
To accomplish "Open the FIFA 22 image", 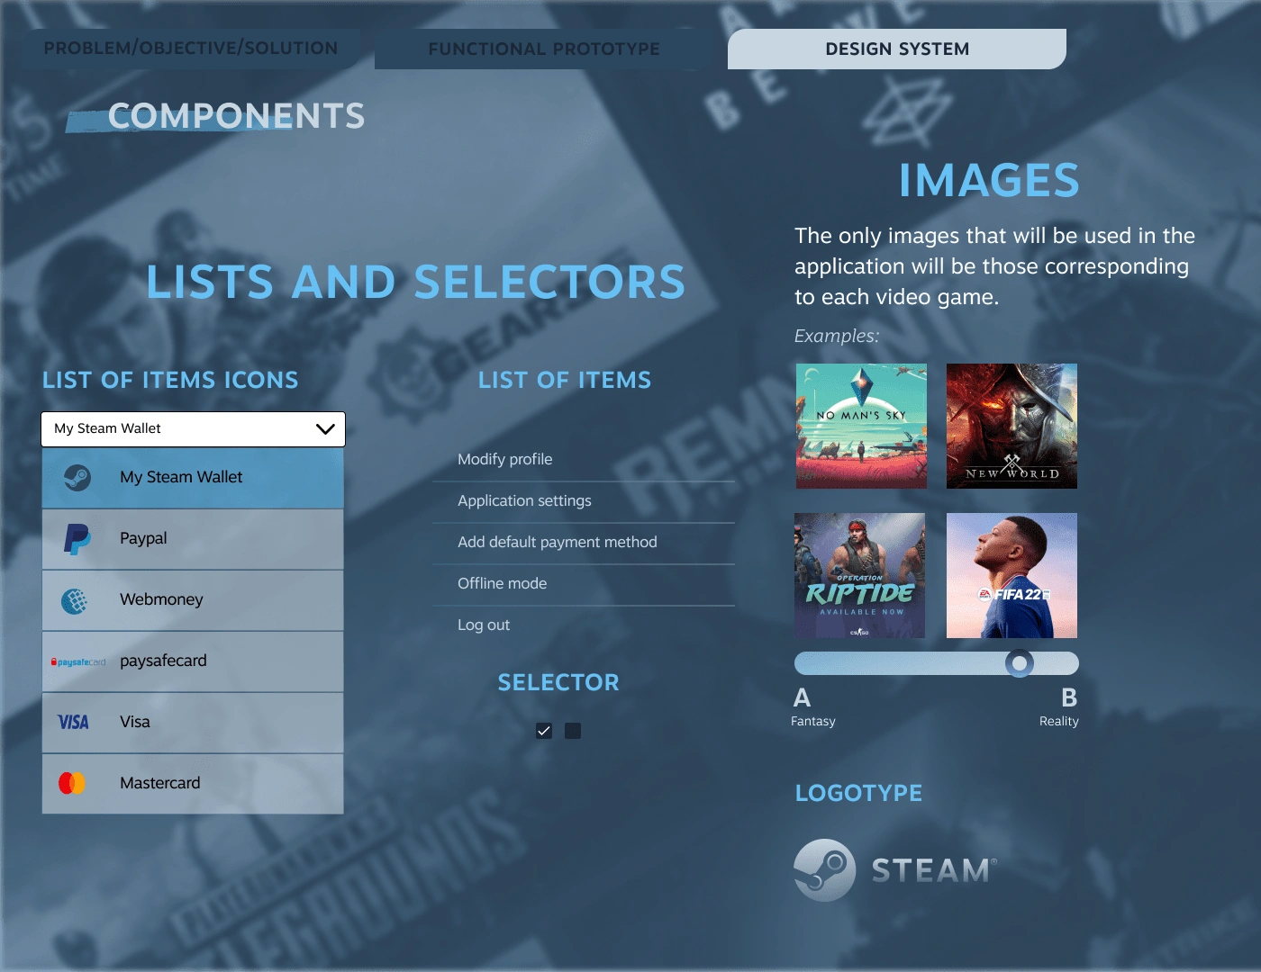I will (1012, 575).
